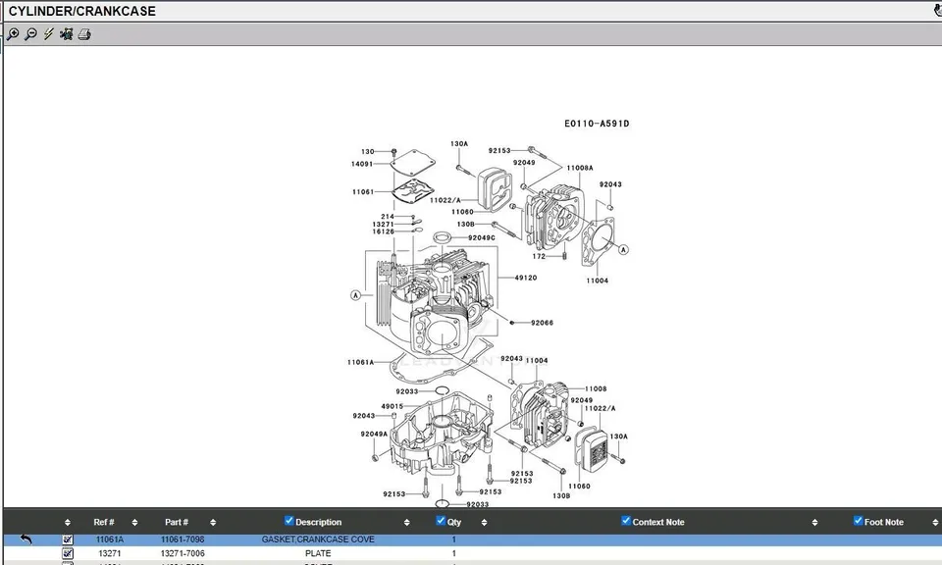This screenshot has width=942, height=565.
Task: Toggle the Foot Note column checkbox
Action: click(858, 521)
